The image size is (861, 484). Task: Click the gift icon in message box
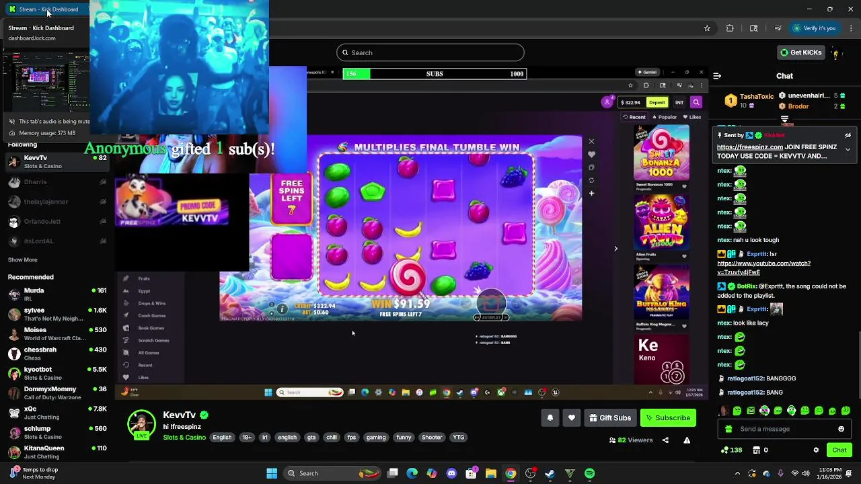(728, 429)
